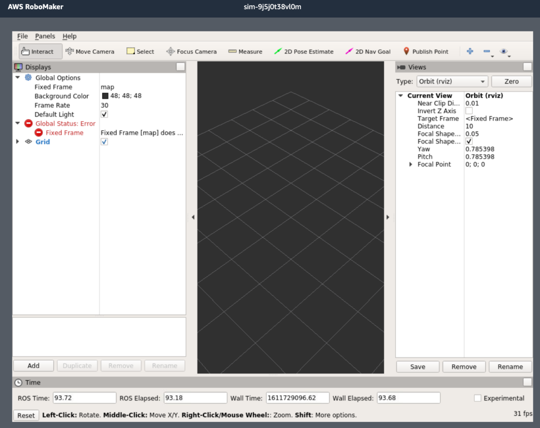Click the blue plus add-tool icon
Screen dimensions: 540x428
470,51
